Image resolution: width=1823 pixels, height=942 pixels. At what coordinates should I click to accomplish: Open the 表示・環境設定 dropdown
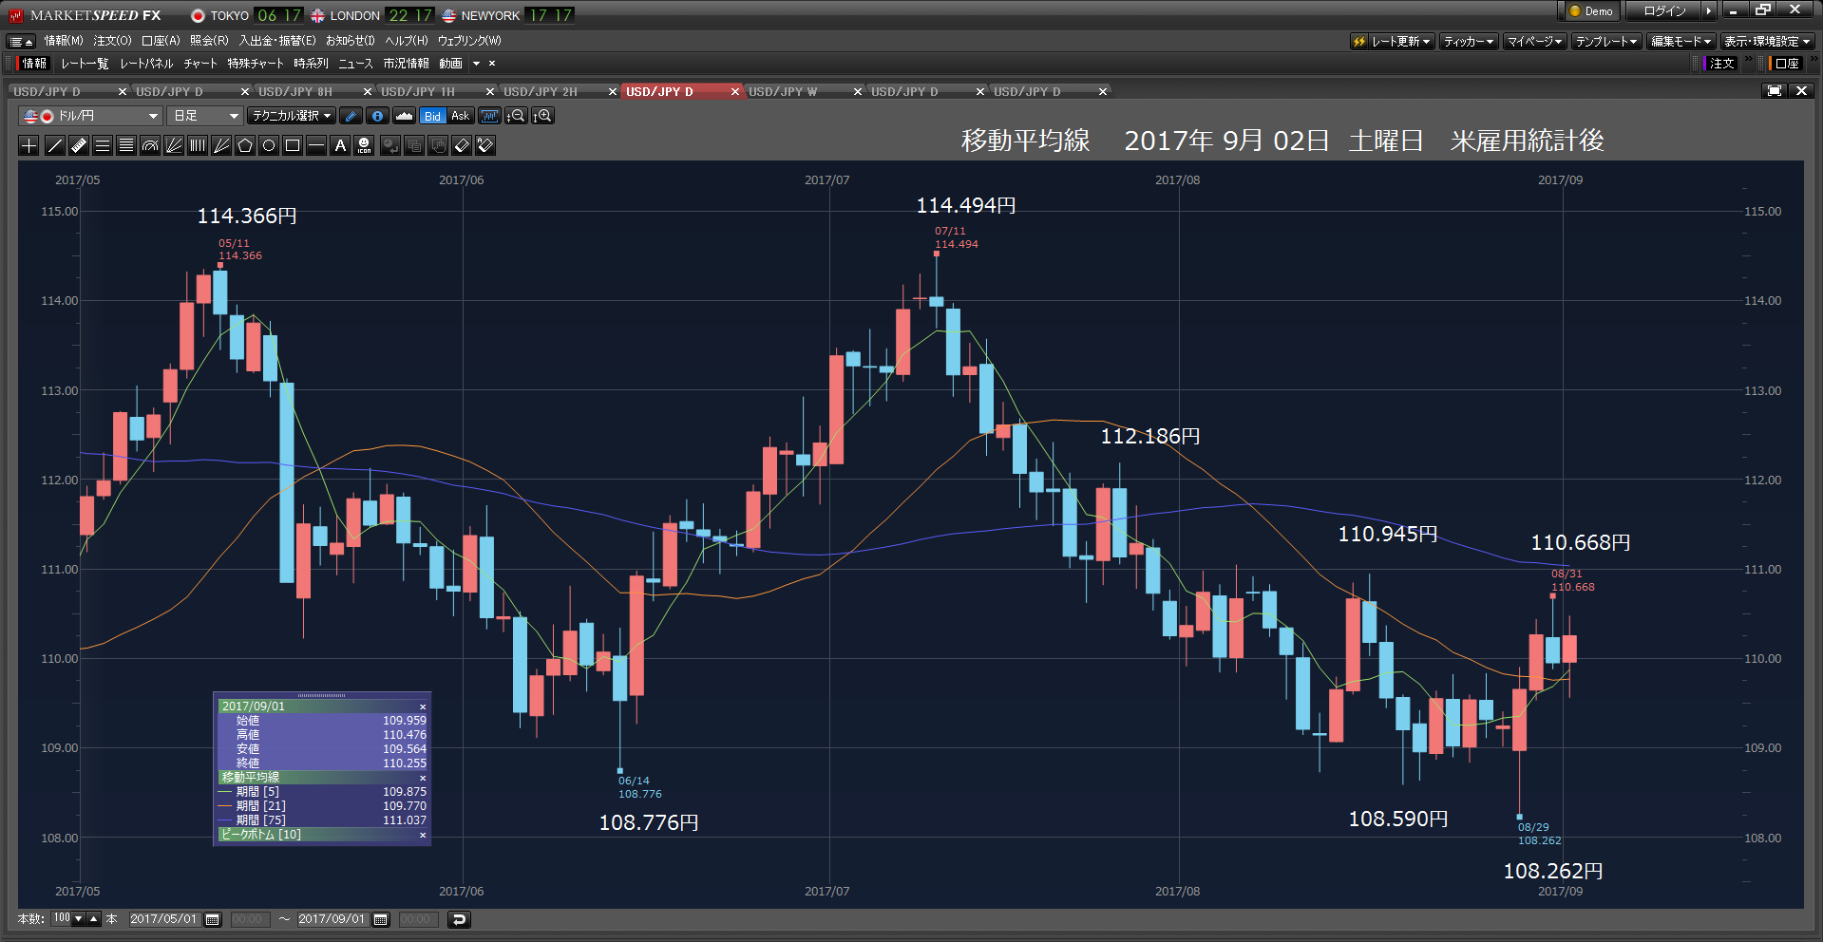pyautogui.click(x=1767, y=41)
